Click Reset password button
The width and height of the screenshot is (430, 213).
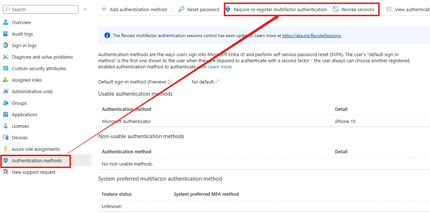(x=199, y=9)
